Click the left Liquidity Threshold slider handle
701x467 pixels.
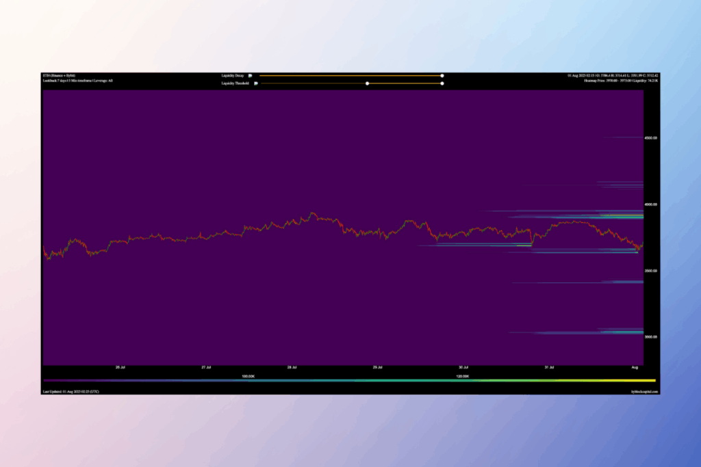(x=368, y=83)
